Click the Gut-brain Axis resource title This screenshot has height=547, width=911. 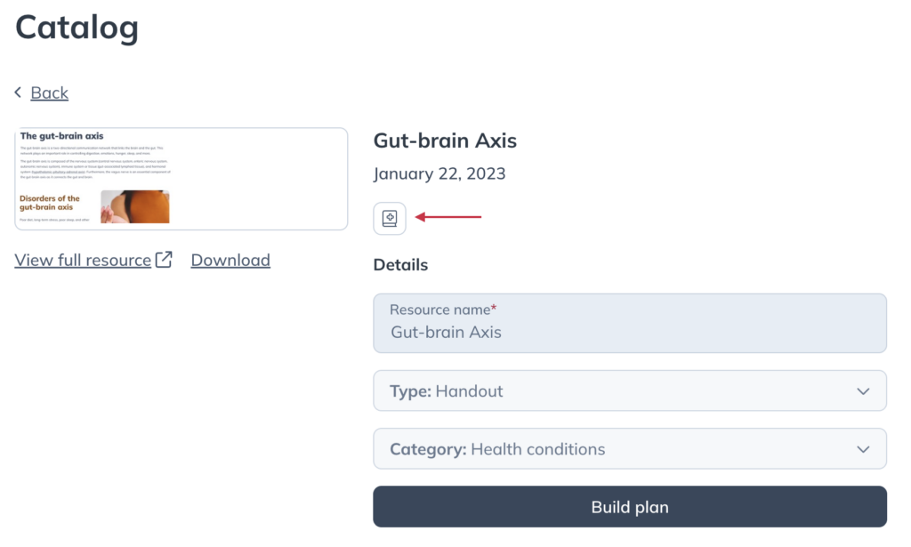click(445, 141)
